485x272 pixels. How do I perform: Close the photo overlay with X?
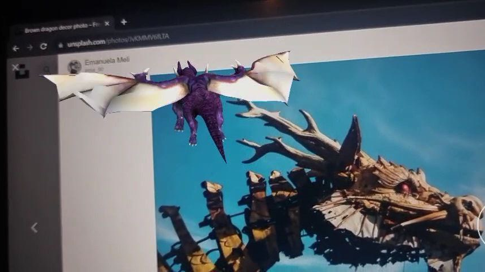[15, 67]
